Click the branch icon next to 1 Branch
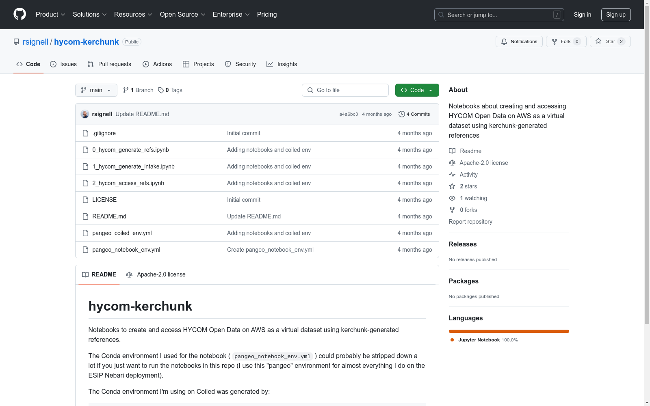650x406 pixels. (x=126, y=90)
